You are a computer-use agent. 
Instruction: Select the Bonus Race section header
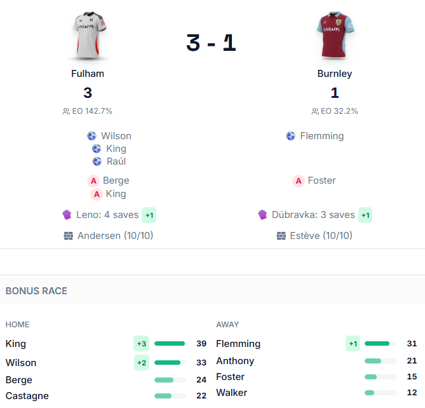pyautogui.click(x=36, y=291)
